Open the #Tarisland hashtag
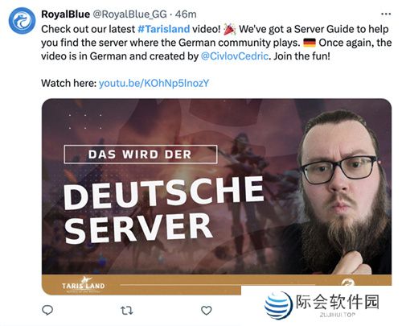Image resolution: width=402 pixels, height=326 pixels. 164,29
